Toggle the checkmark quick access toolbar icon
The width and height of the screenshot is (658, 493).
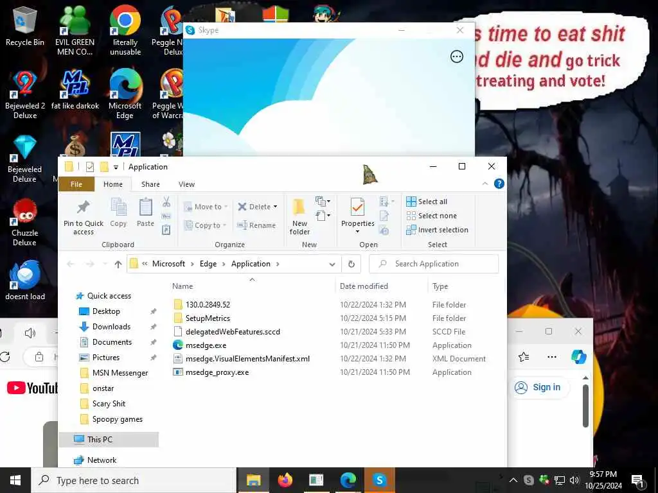click(90, 167)
